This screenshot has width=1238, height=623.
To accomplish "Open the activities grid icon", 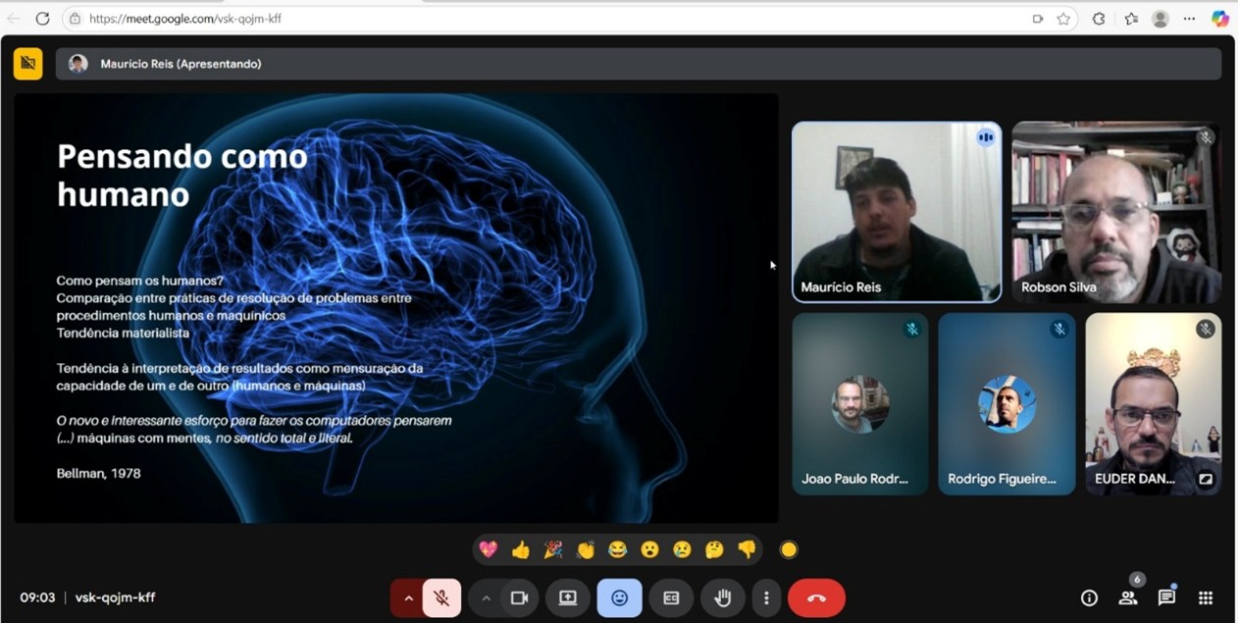I will point(1206,597).
